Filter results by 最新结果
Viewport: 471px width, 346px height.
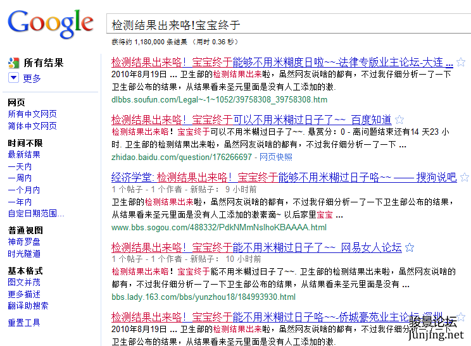tap(24, 154)
